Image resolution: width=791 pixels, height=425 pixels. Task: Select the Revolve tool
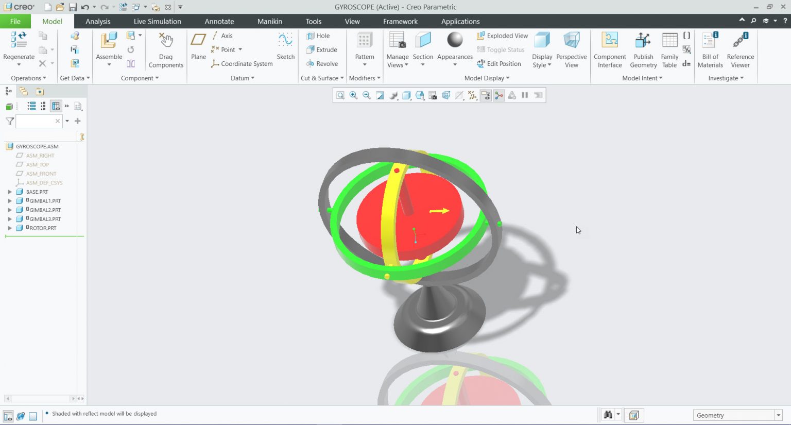tap(322, 63)
